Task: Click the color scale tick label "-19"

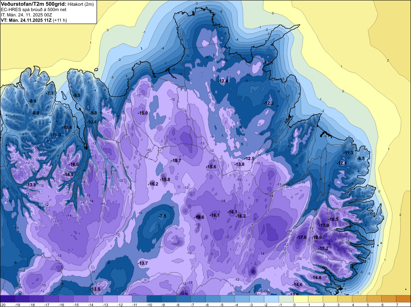Action: [17, 305]
